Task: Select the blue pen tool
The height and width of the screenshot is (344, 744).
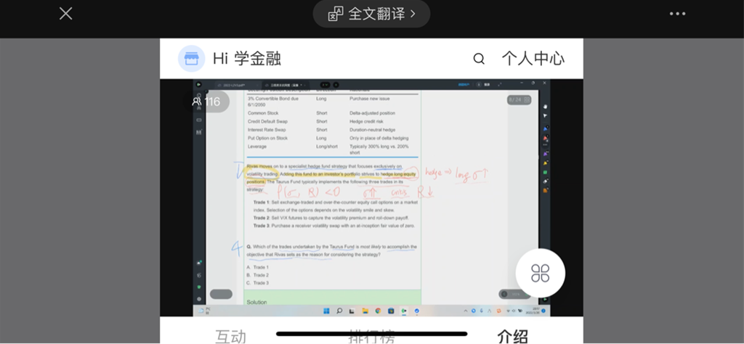Action: 546,128
